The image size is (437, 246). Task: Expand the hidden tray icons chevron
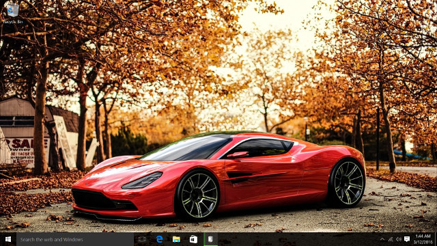tap(382, 239)
